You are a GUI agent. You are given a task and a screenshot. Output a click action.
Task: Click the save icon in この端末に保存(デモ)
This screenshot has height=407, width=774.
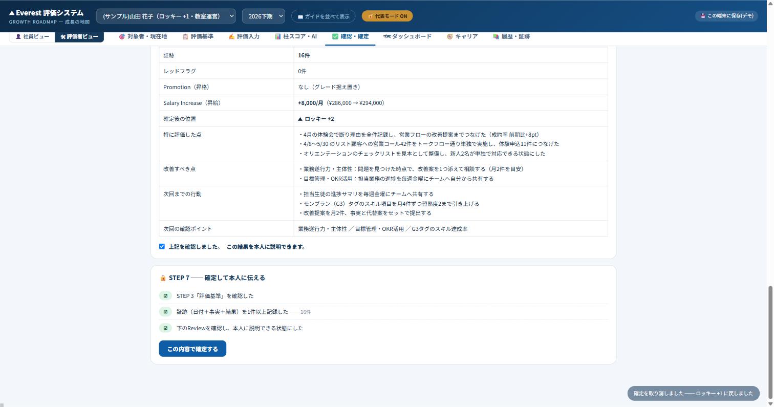pyautogui.click(x=703, y=16)
